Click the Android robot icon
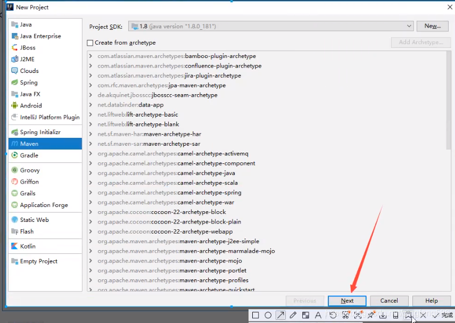The height and width of the screenshot is (323, 455). 14,106
